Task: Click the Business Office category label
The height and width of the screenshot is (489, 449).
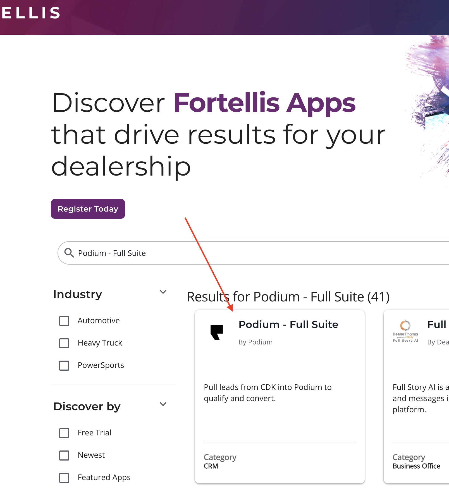Action: tap(416, 466)
